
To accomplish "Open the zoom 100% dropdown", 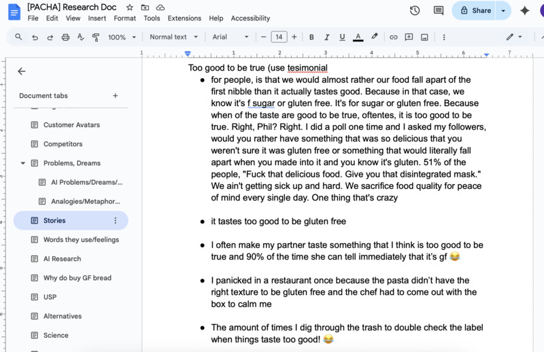I will pyautogui.click(x=122, y=37).
